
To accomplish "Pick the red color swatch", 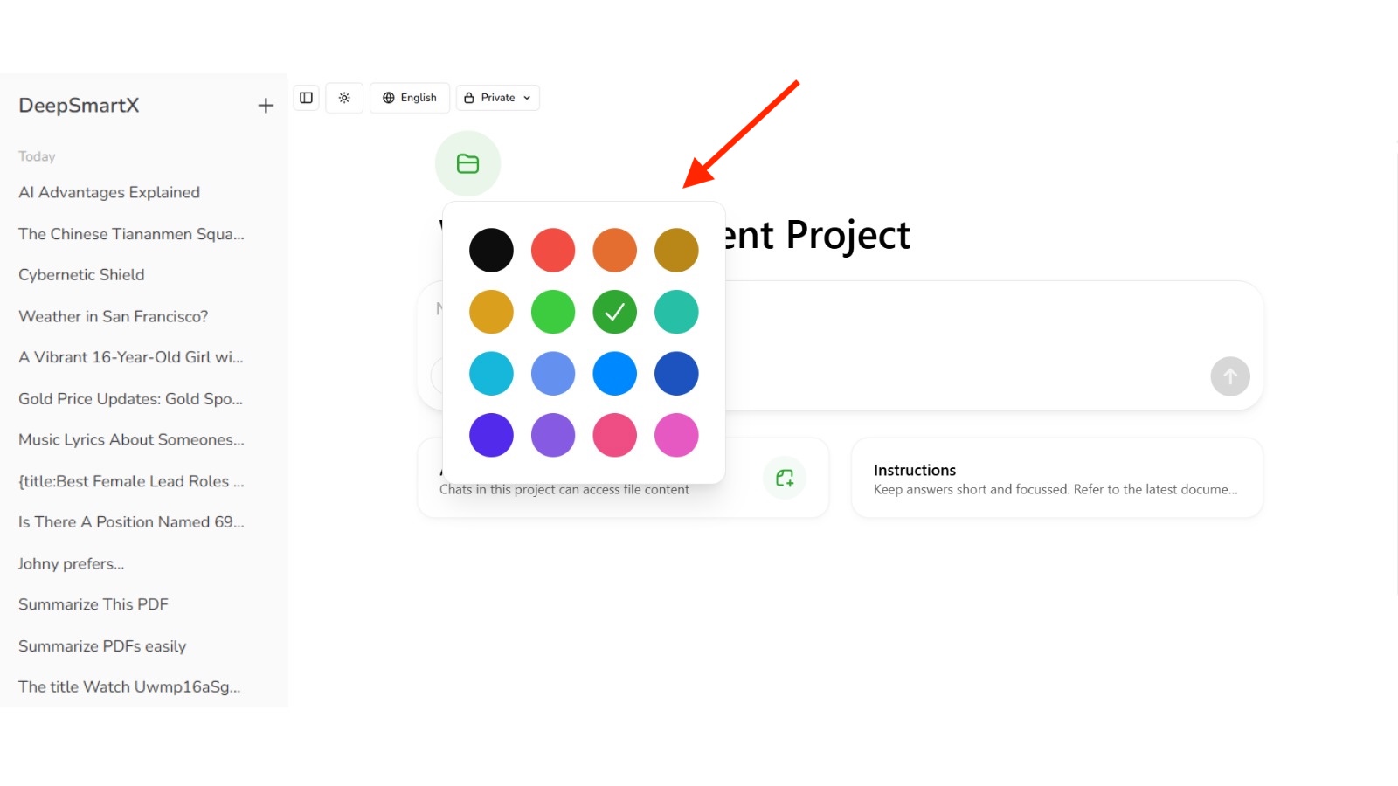I will tap(553, 251).
